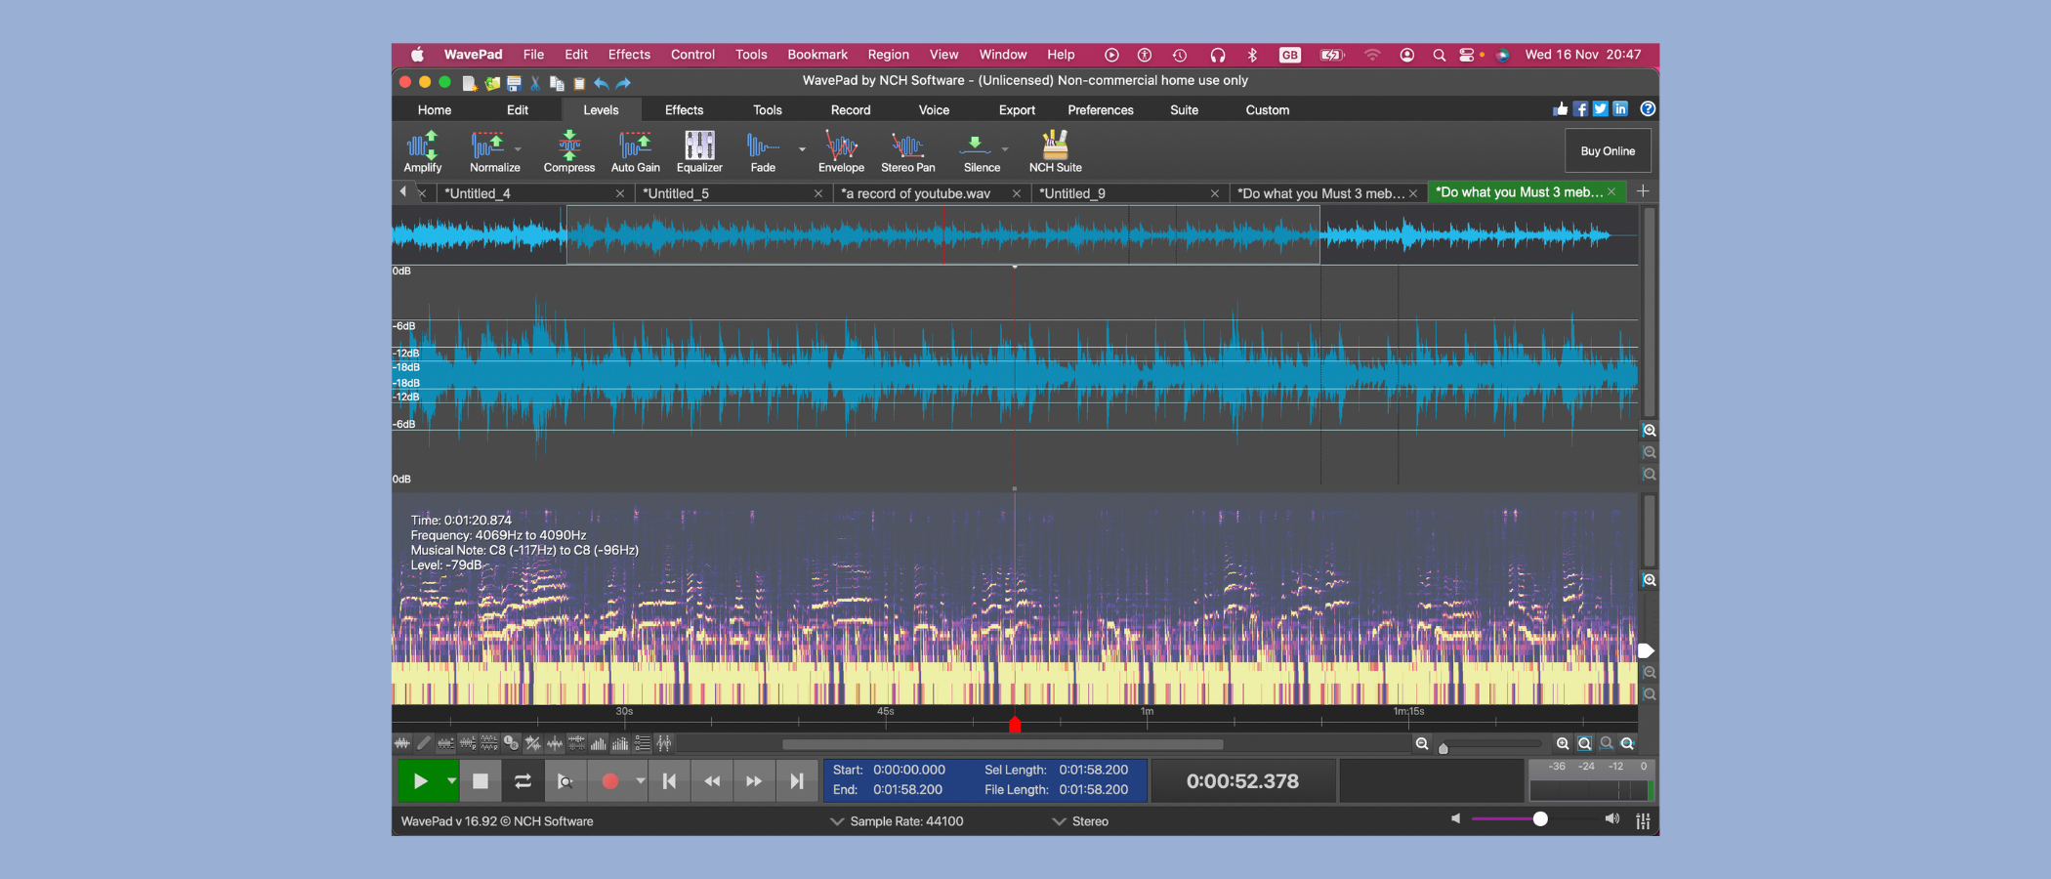Expand the Normalize dropdown arrow
The width and height of the screenshot is (2051, 879).
518,149
